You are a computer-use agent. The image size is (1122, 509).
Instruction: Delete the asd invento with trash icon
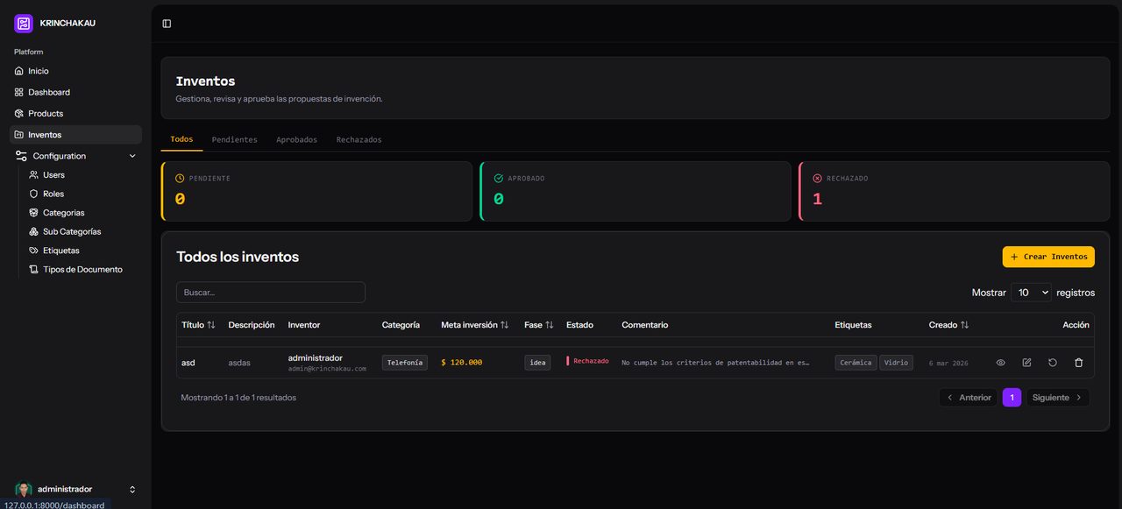[x=1079, y=362]
